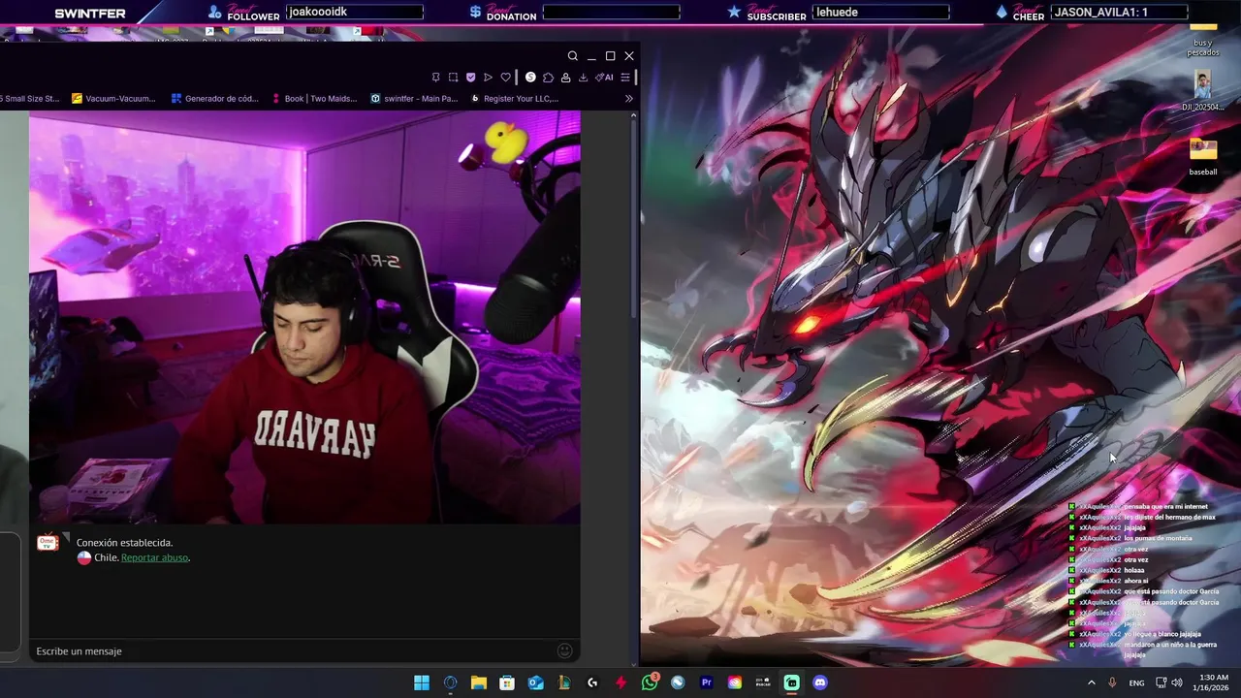1241x698 pixels.
Task: Open the 'Small Size St...' bookmark
Action: tap(30, 98)
